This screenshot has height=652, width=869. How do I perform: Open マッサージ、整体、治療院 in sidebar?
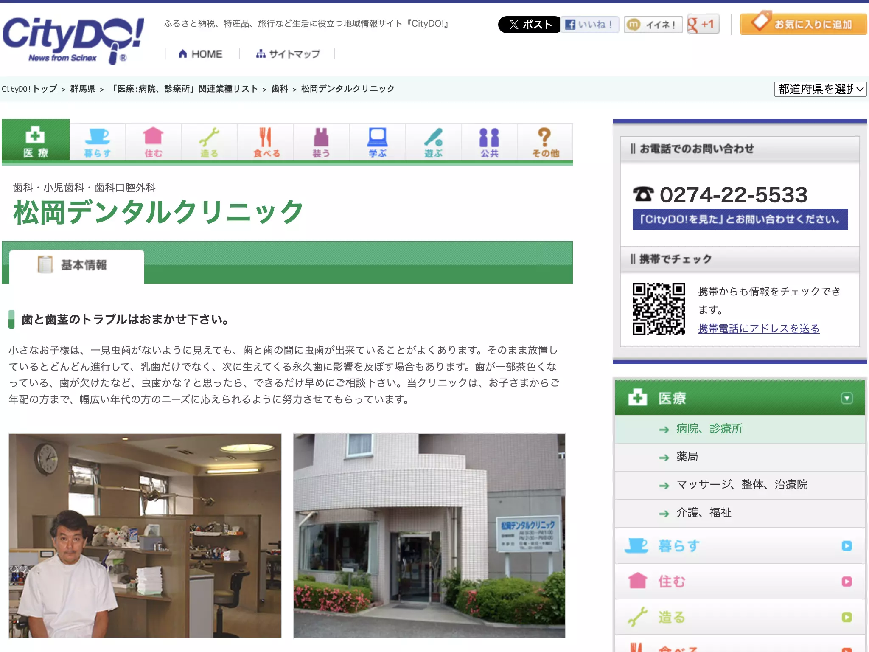click(740, 485)
